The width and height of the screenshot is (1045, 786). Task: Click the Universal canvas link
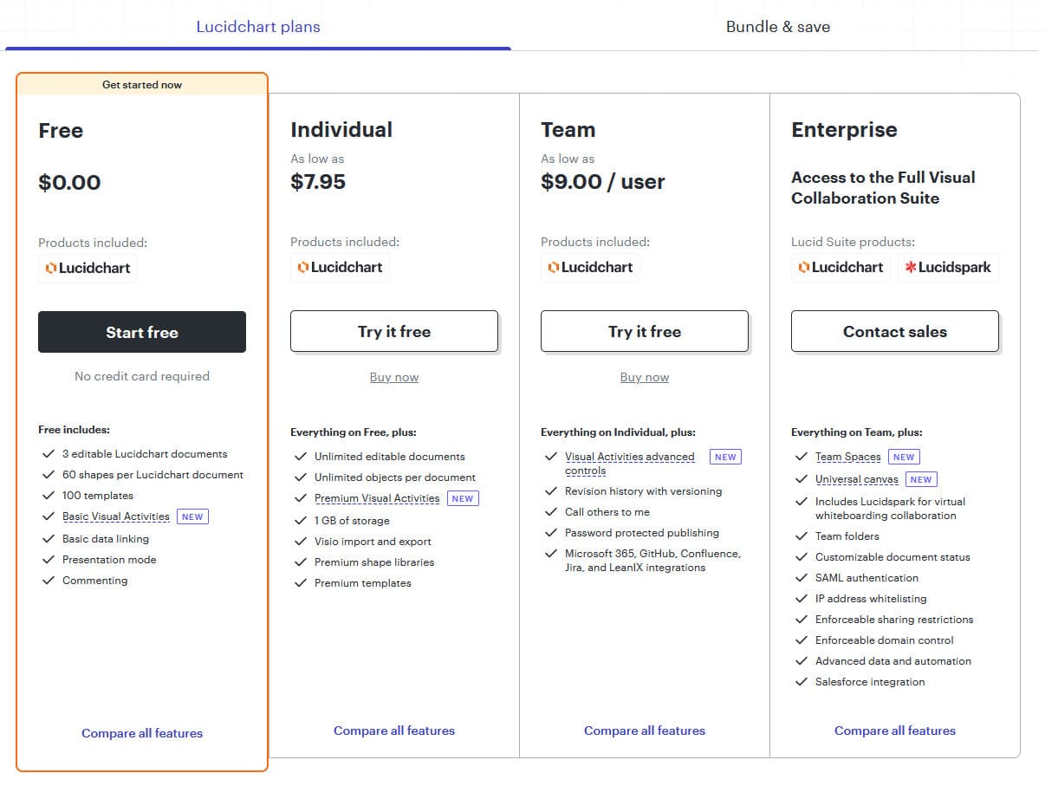click(x=857, y=479)
